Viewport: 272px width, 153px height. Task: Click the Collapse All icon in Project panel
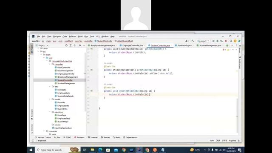pyautogui.click(x=75, y=45)
